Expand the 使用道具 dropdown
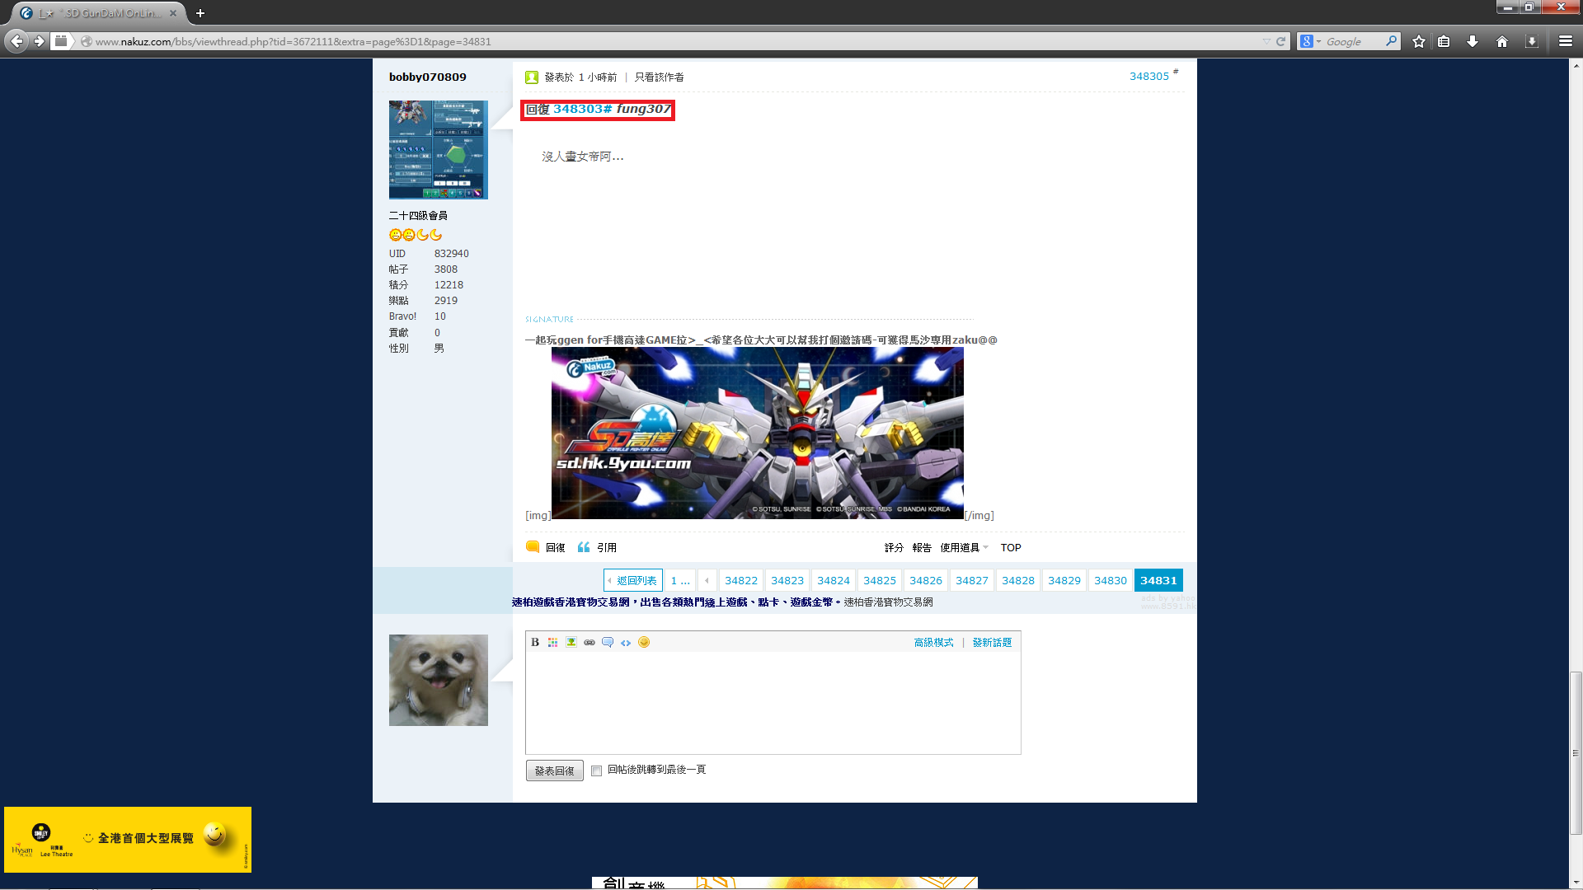 click(964, 548)
